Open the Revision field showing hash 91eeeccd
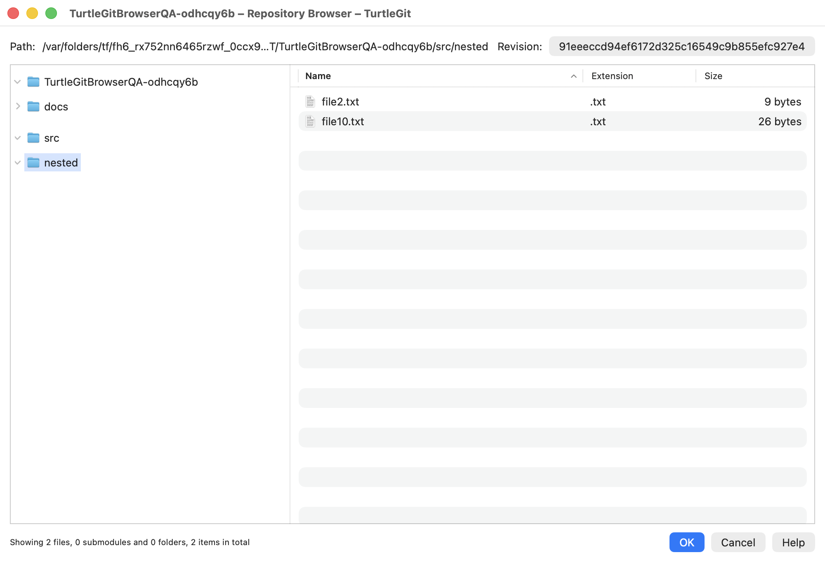825x562 pixels. [x=681, y=47]
